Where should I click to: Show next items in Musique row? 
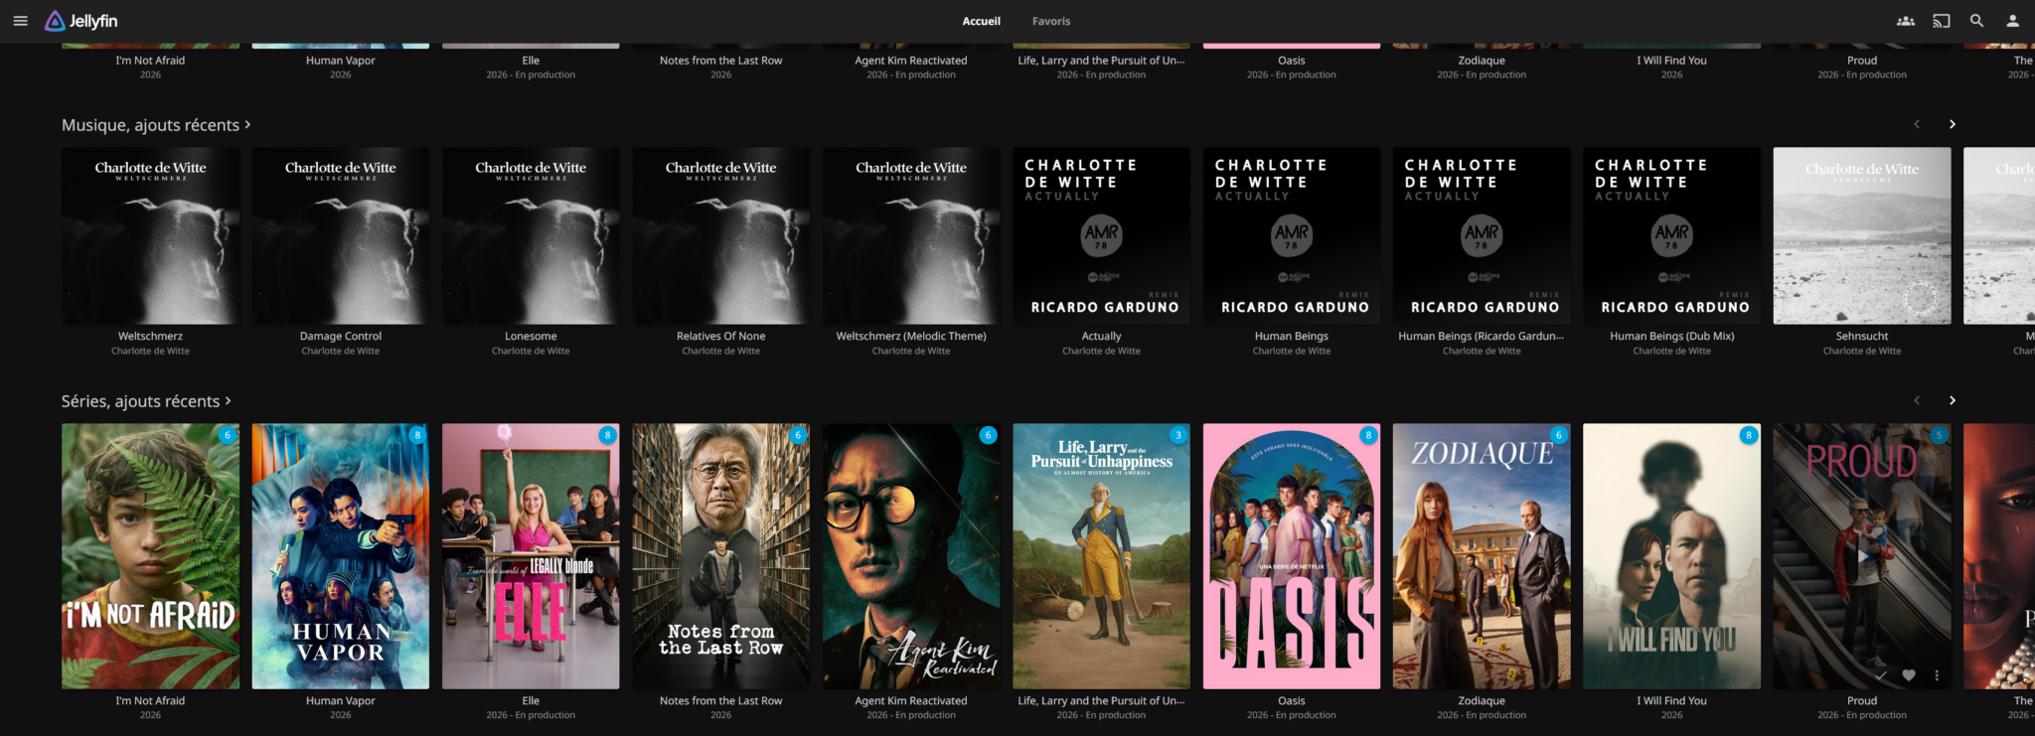[1953, 124]
